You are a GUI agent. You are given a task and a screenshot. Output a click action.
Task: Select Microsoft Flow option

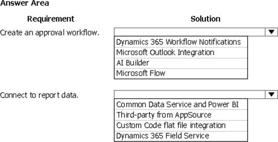coord(181,74)
